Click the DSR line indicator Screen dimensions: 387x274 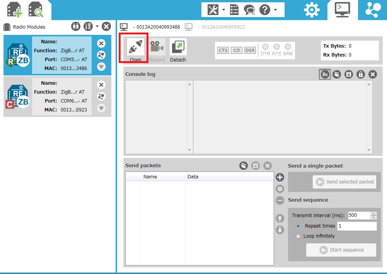250,50
